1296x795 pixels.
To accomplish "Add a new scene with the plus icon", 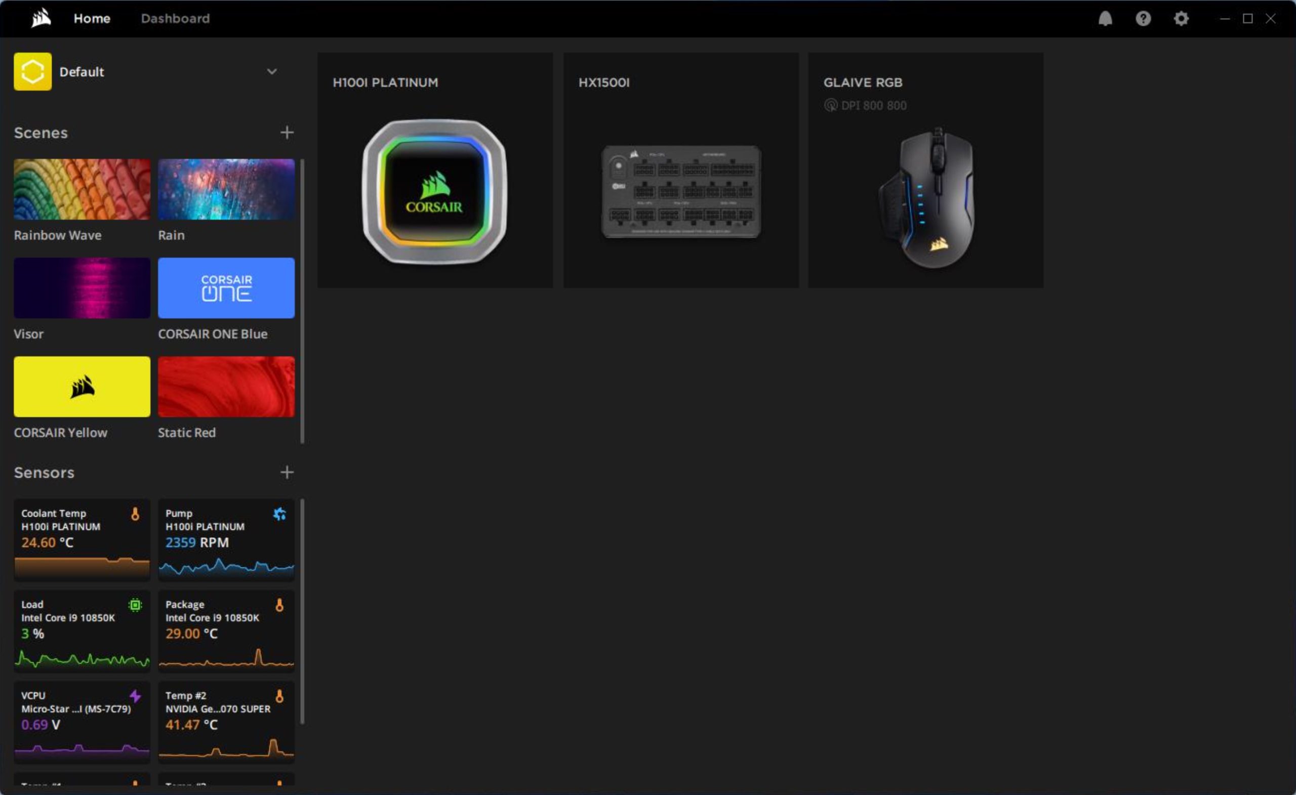I will (287, 133).
